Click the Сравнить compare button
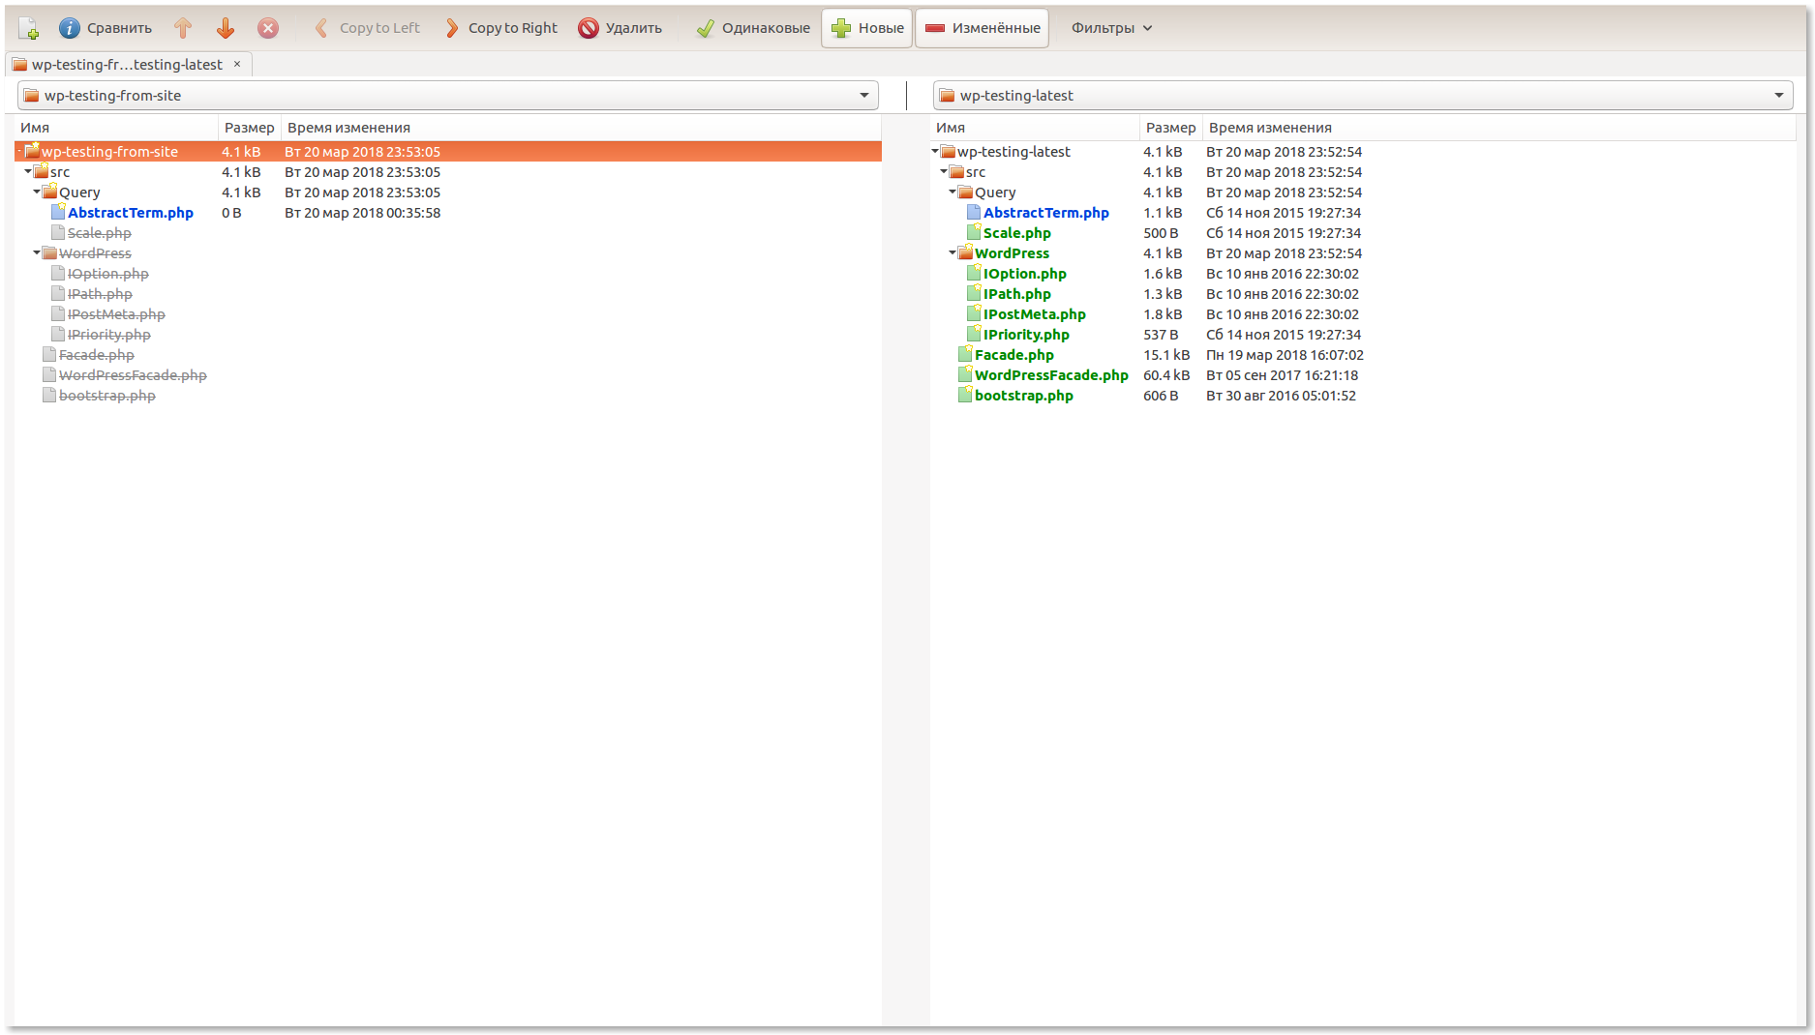 [106, 28]
